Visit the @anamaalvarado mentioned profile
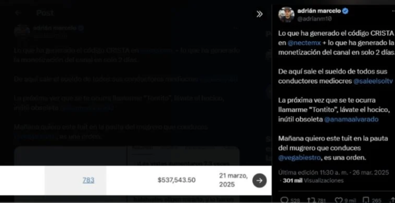 click(x=351, y=120)
